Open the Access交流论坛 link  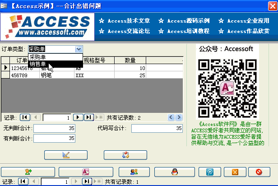[129, 31]
